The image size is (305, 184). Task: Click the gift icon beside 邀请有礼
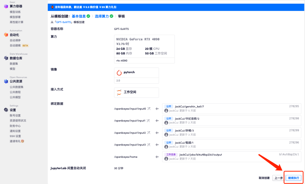(23, 141)
